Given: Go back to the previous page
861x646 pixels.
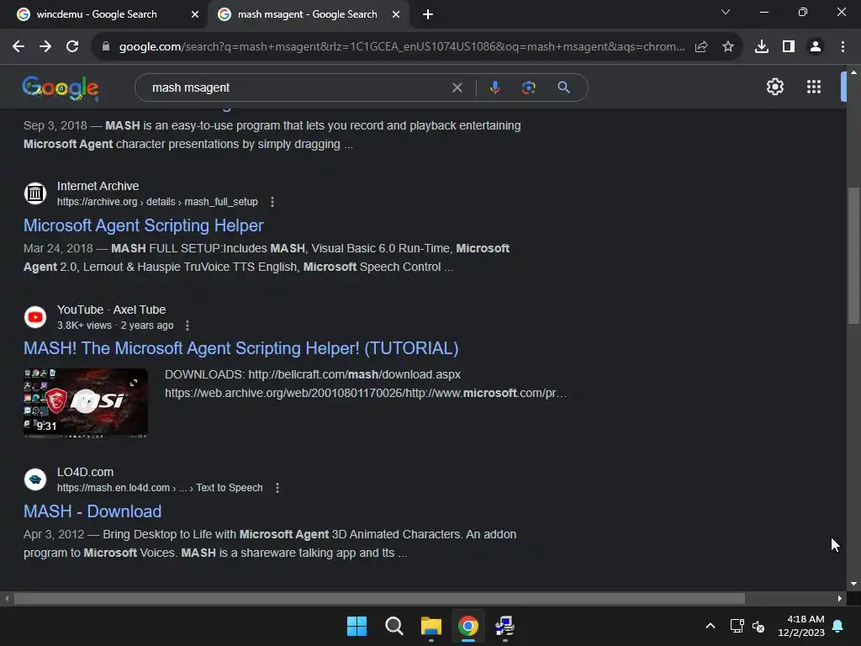Looking at the screenshot, I should click(18, 47).
